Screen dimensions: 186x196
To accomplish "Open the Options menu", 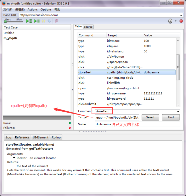I will point(46,9).
